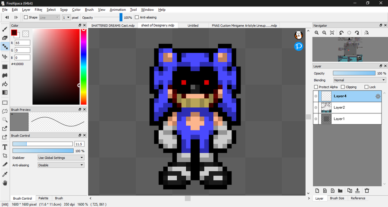Select the Brush tool
388x207 pixels.
[5, 29]
